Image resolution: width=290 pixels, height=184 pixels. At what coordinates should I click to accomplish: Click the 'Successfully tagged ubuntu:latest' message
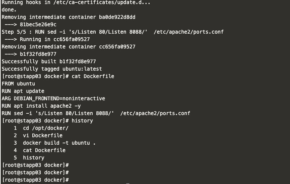52,69
